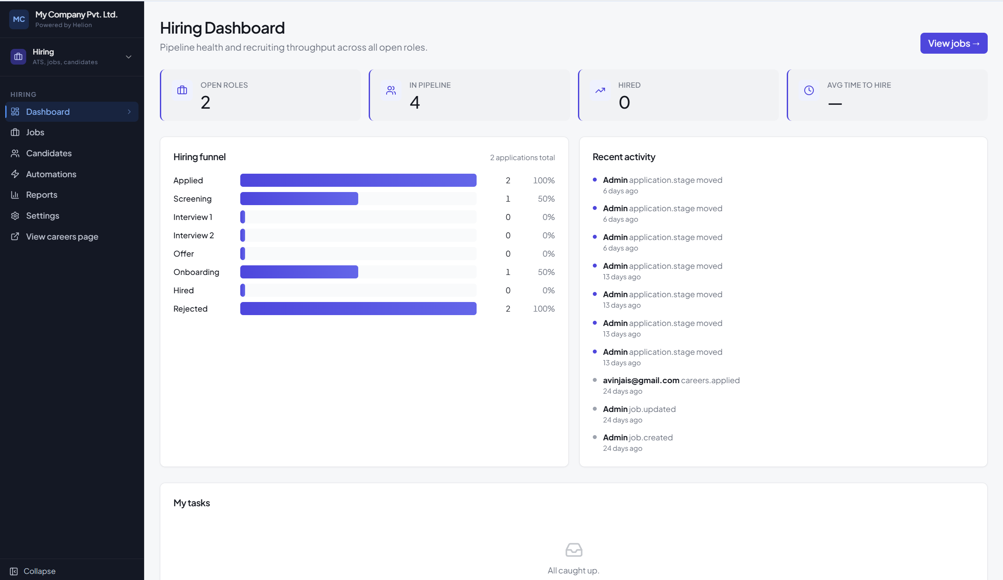The height and width of the screenshot is (580, 1003).
Task: Click the Recent activity heading
Action: (624, 157)
